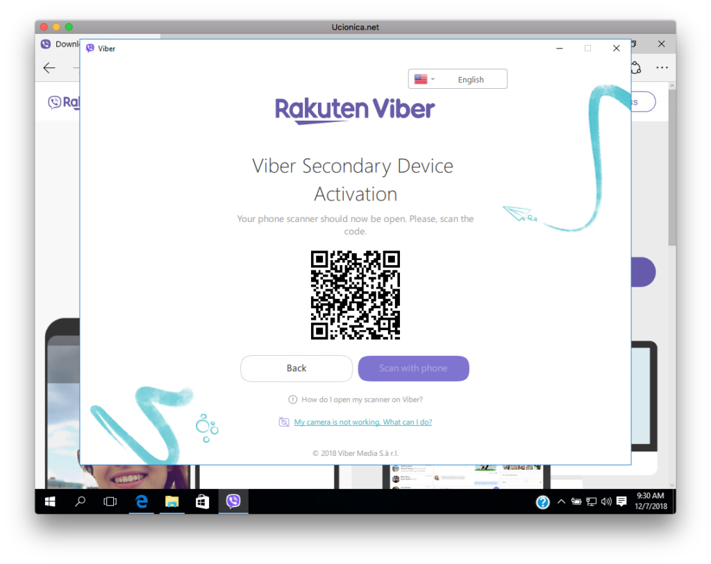
Task: Open the English language dropdown
Action: (458, 79)
